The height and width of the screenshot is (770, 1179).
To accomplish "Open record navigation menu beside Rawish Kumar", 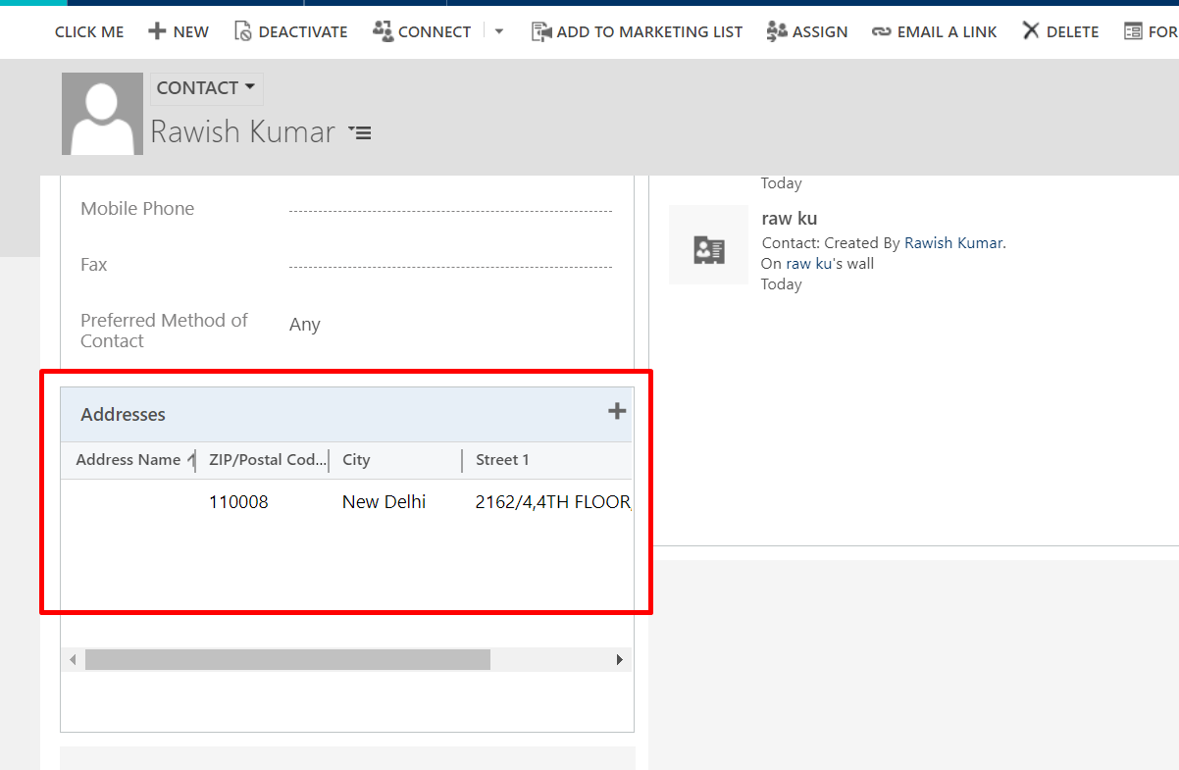I will (360, 132).
